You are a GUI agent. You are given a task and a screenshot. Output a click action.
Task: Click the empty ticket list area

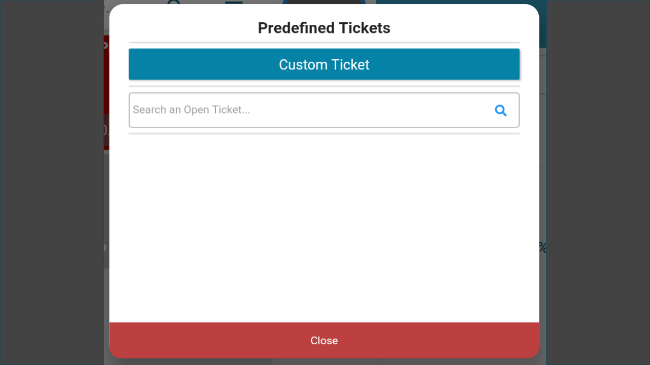324,228
